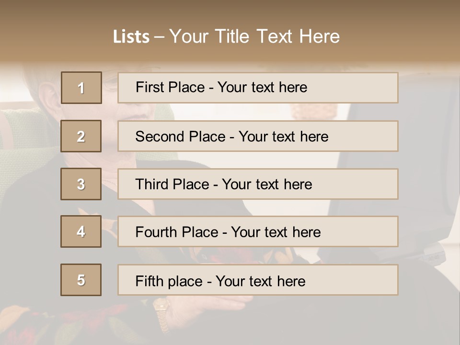
Task: Click the number 1 brown square
Action: pyautogui.click(x=81, y=88)
